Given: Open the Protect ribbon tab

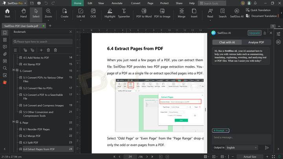Looking at the screenshot, I should [x=164, y=3].
